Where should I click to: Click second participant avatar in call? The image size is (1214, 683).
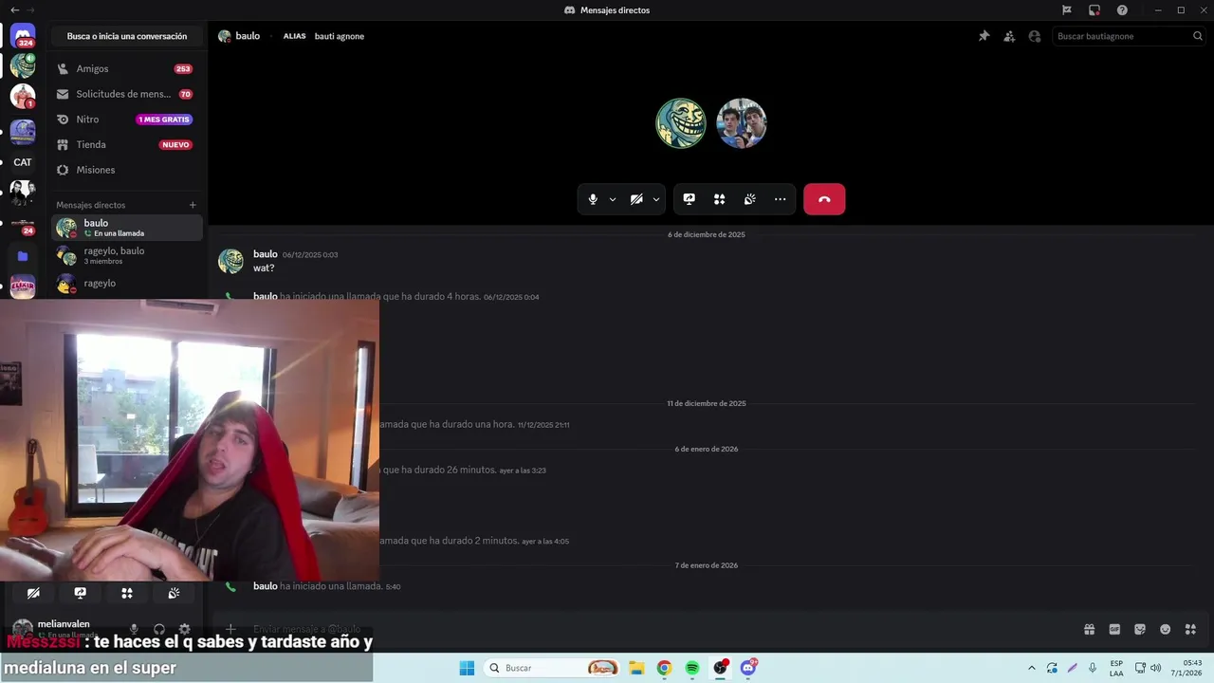tap(742, 123)
